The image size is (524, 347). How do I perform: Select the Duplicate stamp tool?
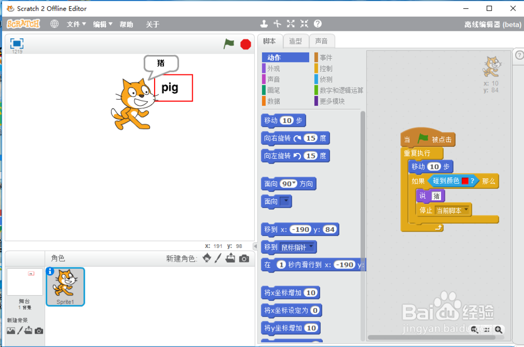(264, 24)
